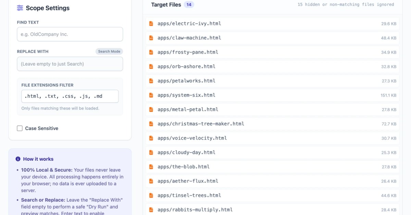Enable the Case Sensitive checkbox

coord(20,128)
